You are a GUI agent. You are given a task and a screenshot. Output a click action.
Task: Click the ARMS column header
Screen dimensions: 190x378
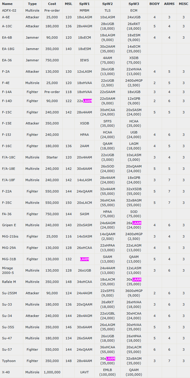(169, 4)
